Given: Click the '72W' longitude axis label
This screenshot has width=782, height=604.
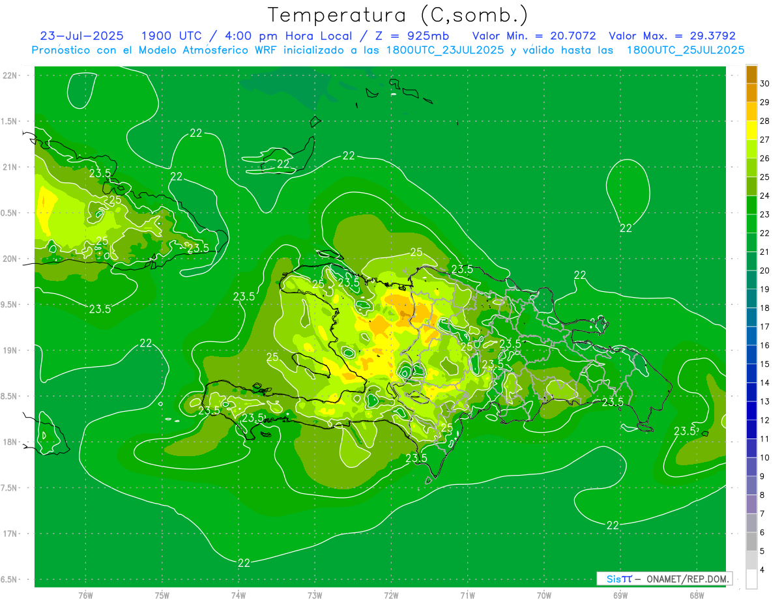Looking at the screenshot, I should pyautogui.click(x=391, y=595).
